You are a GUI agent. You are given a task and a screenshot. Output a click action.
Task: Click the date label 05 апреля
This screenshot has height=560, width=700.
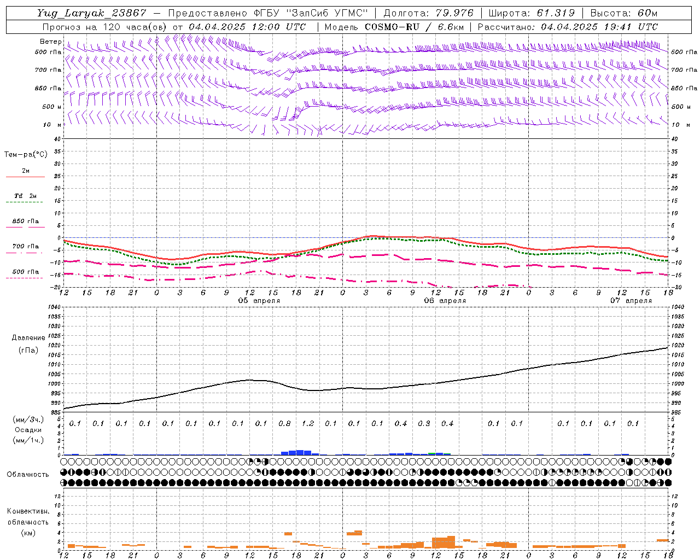(x=259, y=301)
